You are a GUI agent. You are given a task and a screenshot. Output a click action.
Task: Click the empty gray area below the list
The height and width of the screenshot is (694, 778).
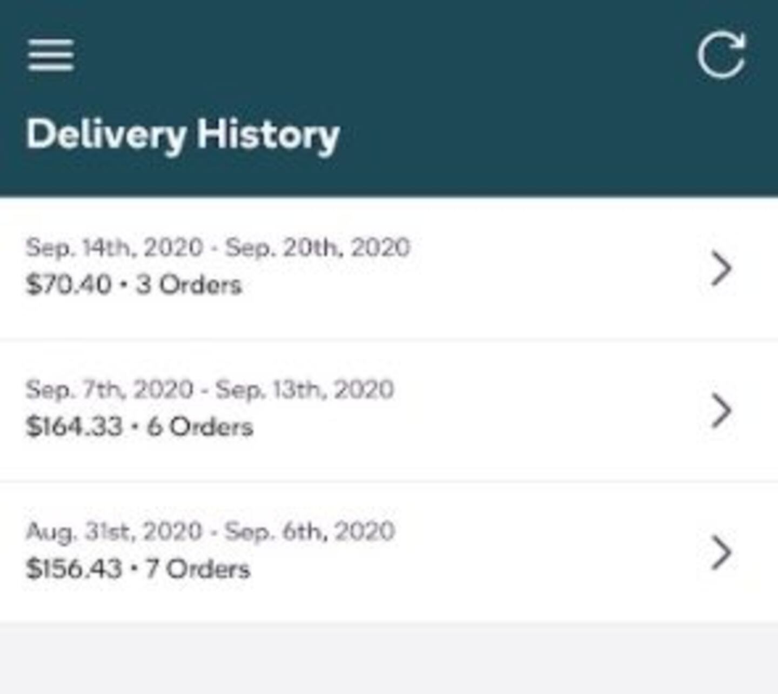(389, 658)
